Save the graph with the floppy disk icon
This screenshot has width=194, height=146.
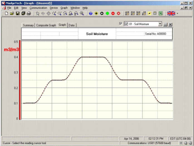(x=18, y=13)
